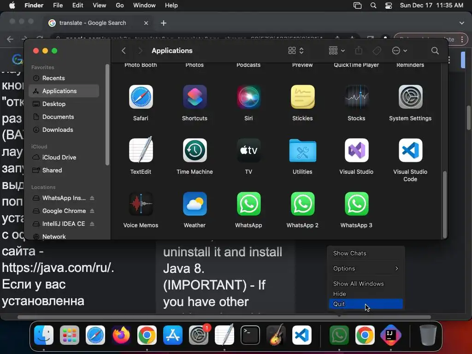
Task: Click the Share toolbar button in Finder
Action: tap(359, 51)
